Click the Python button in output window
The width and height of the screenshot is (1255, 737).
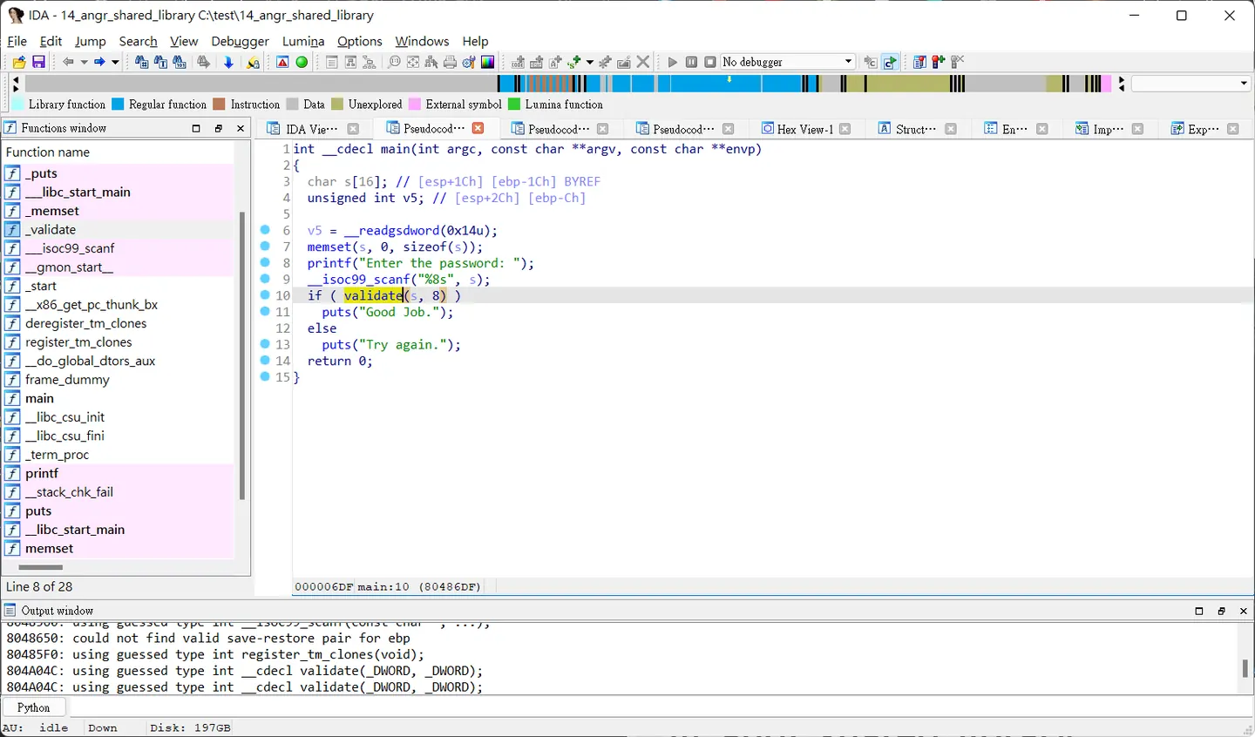[34, 707]
